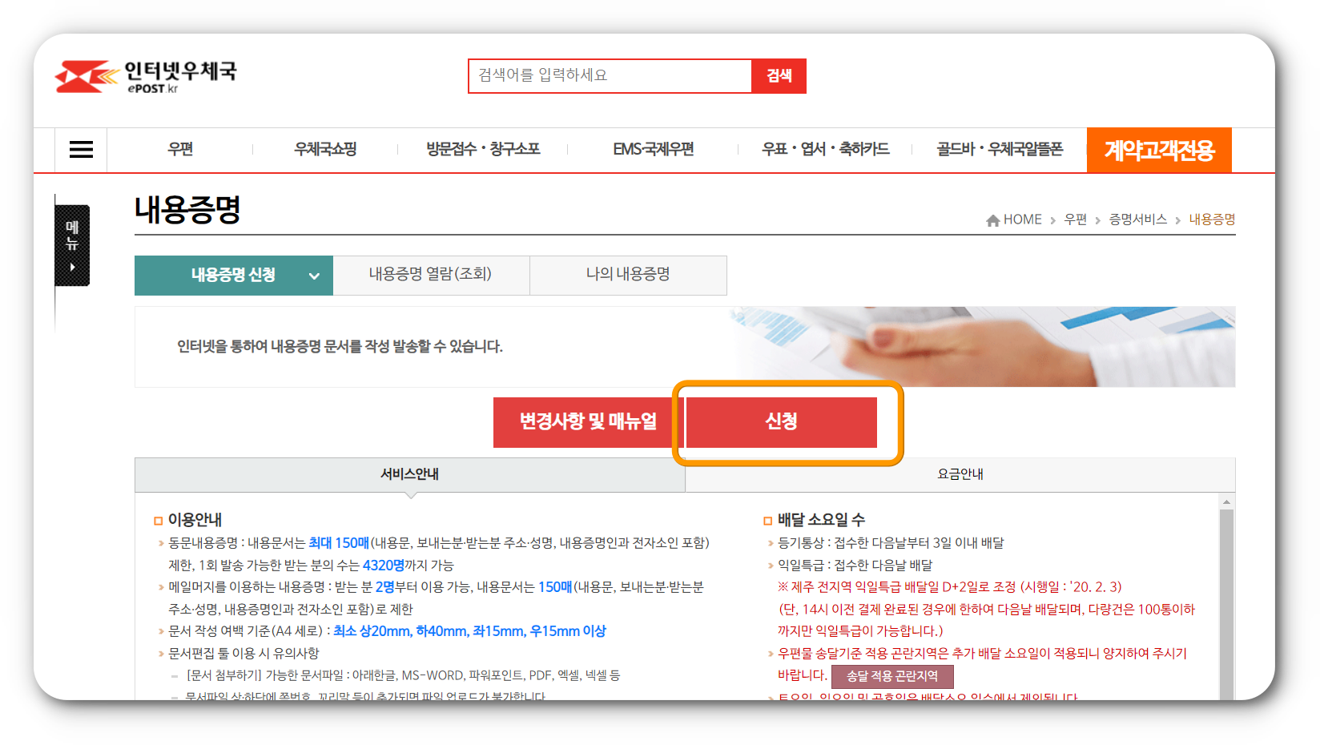Screen dimensions: 1320x745
Task: Select the 내용증명 열람(조회) tab
Action: pyautogui.click(x=431, y=275)
